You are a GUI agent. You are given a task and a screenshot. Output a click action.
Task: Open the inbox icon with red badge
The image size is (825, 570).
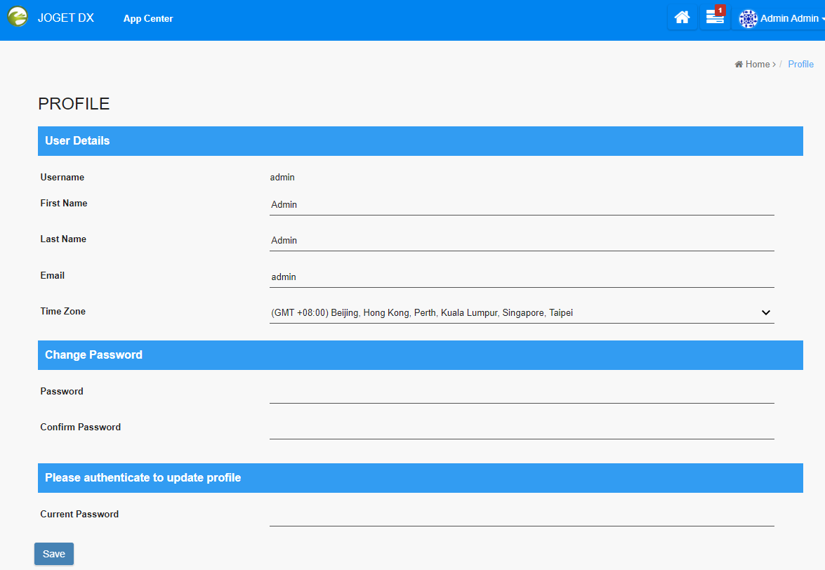click(715, 18)
